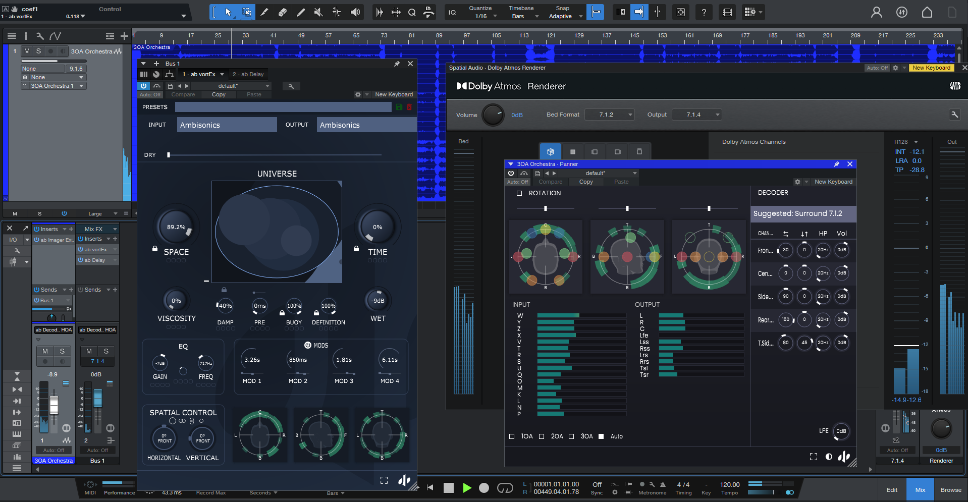Enable the ROTATION checkbox in Panner
This screenshot has height=502, width=968.
click(x=519, y=193)
